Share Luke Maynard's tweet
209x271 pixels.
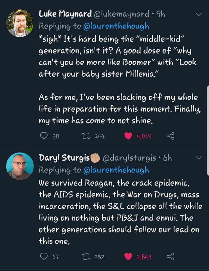[x=170, y=136]
